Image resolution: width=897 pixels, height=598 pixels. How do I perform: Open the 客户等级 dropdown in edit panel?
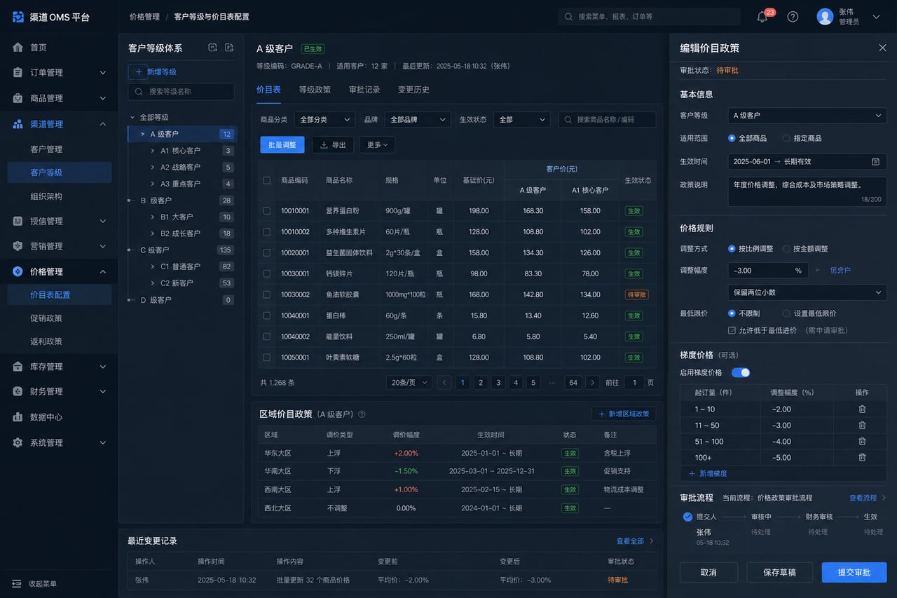click(807, 115)
